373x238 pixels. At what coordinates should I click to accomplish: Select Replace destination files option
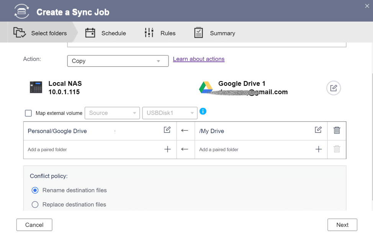[35, 204]
